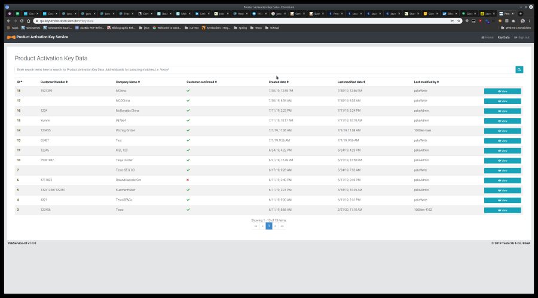
Task: Open the Home navigation item
Action: [x=487, y=37]
